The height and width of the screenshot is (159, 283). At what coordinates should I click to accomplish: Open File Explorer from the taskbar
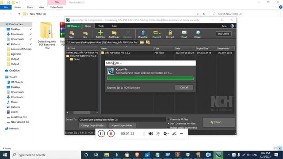(x=107, y=155)
